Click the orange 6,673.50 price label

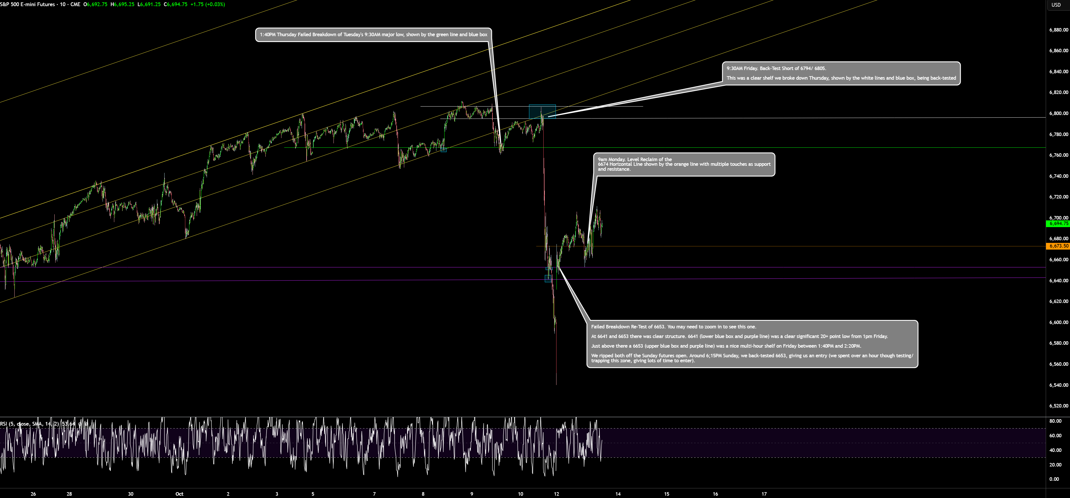point(1058,246)
